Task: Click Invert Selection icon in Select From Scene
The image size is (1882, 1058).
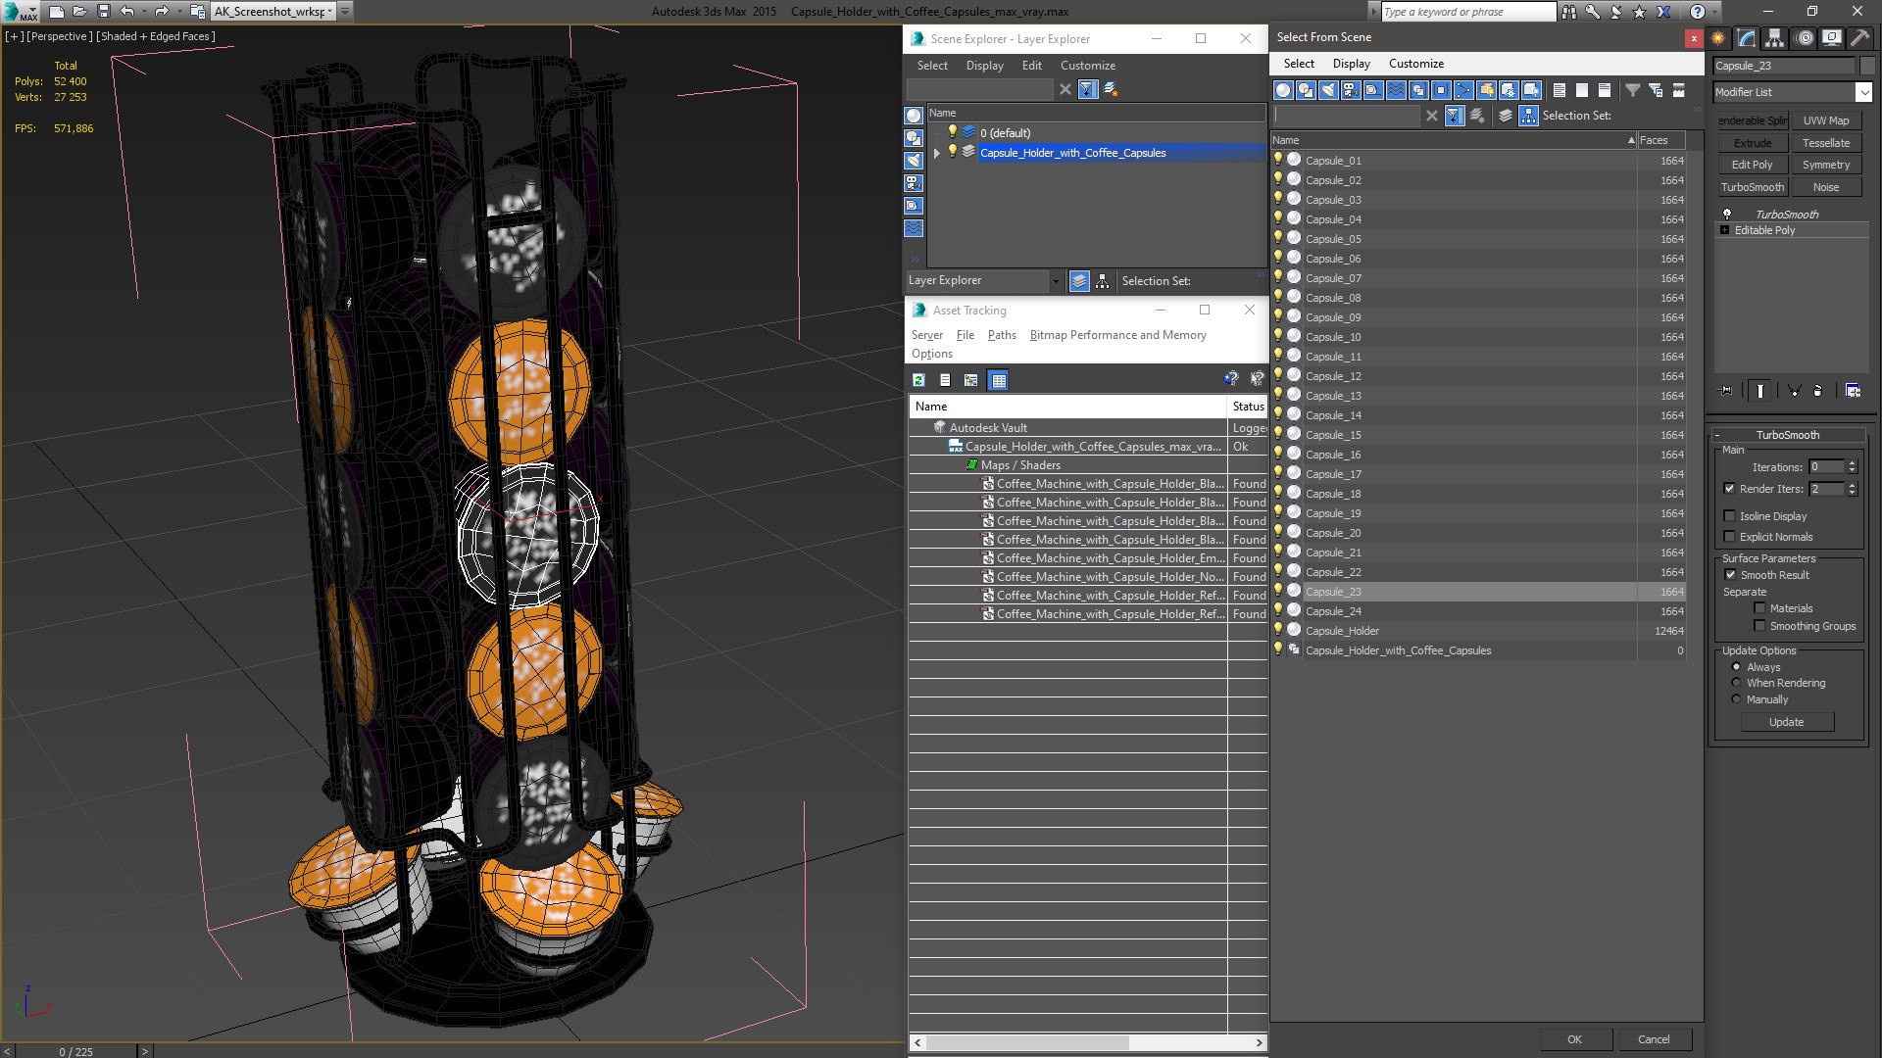Action: (1605, 90)
